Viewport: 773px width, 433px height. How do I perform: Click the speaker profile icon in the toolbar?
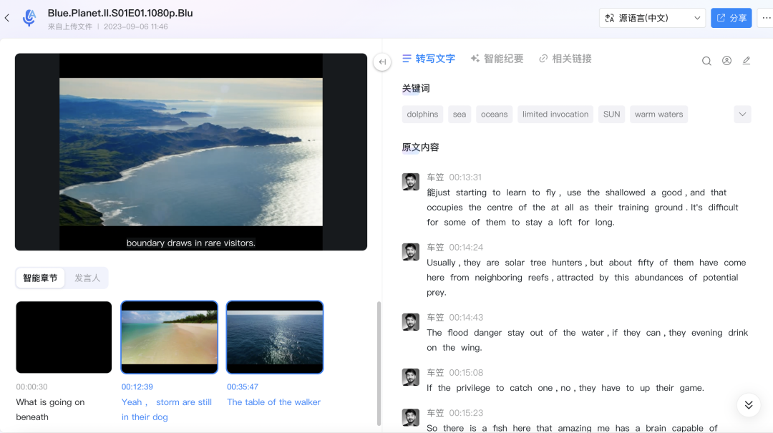pos(726,61)
